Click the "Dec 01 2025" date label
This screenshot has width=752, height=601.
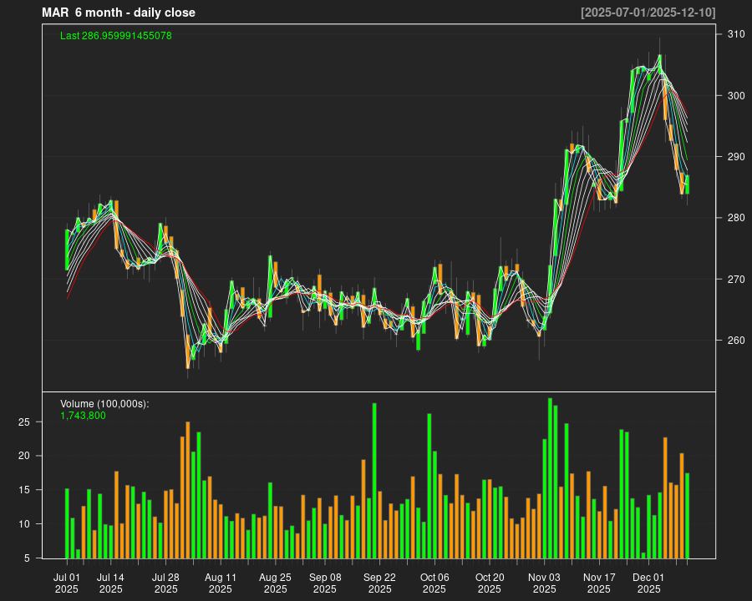648,583
